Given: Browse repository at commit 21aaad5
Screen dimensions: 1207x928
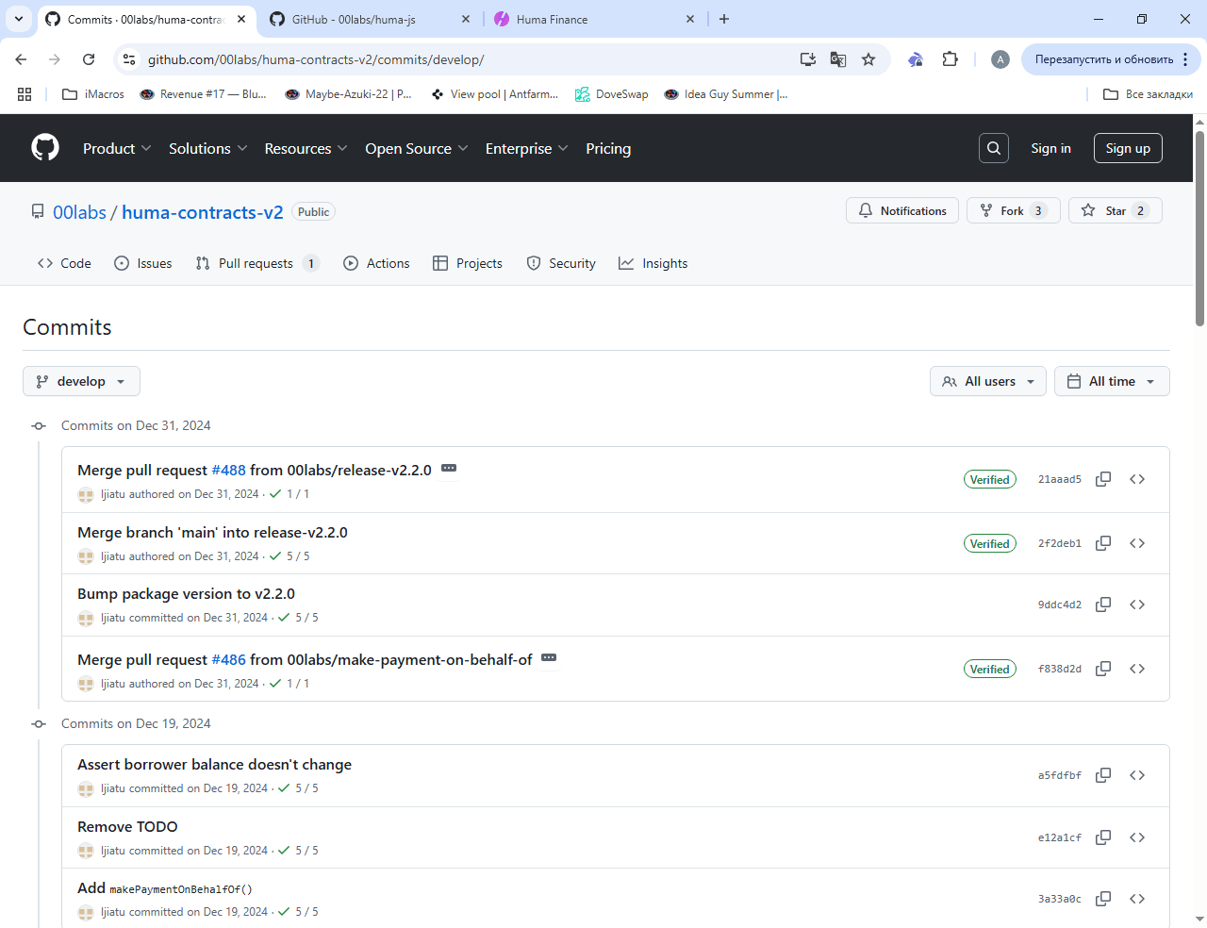Looking at the screenshot, I should 1137,479.
